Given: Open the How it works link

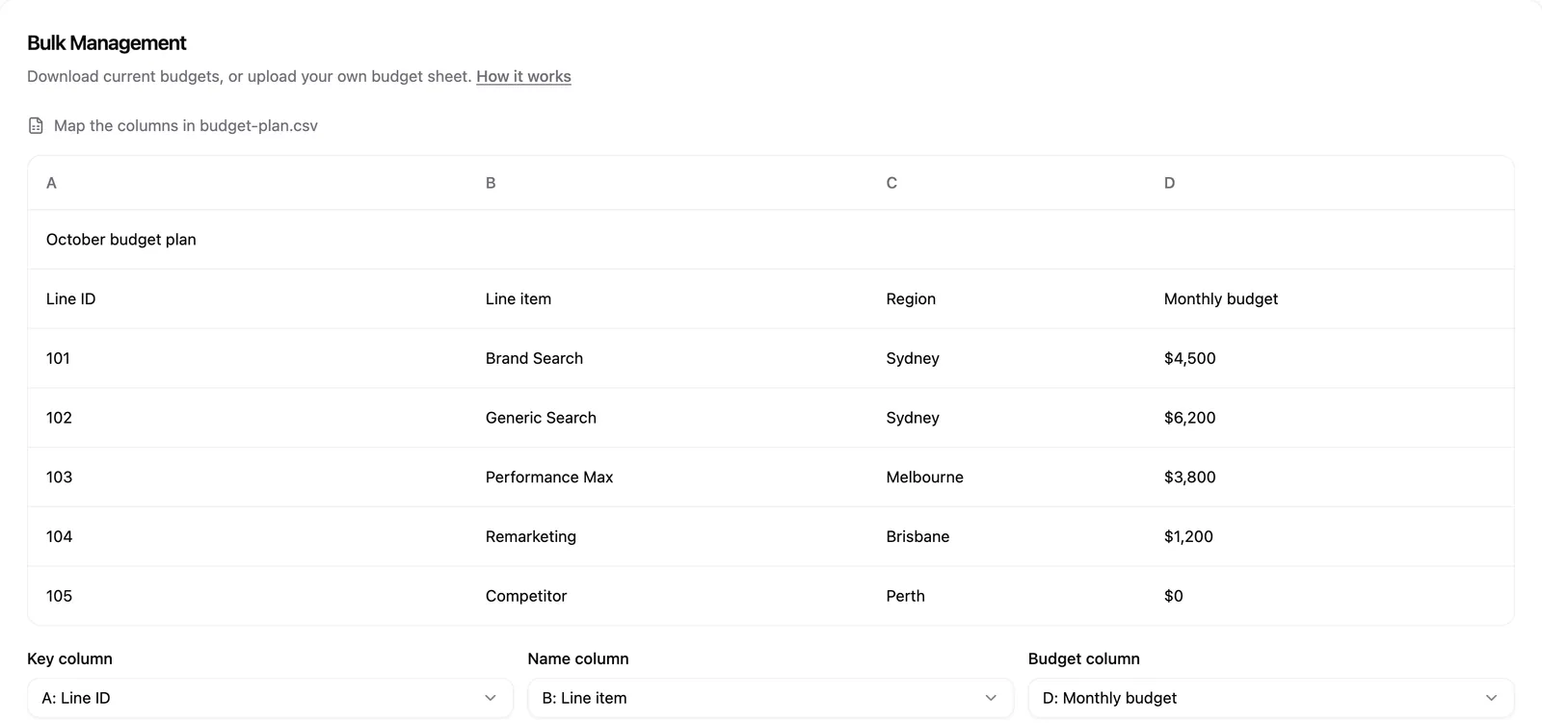Looking at the screenshot, I should pos(523,76).
